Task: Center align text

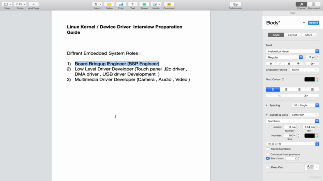Action: (286, 89)
